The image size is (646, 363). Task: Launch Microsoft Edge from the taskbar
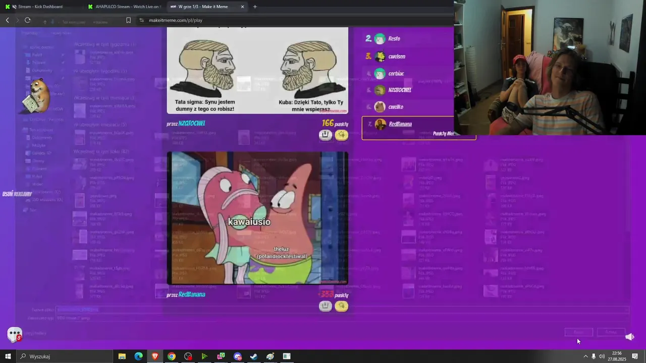pos(138,356)
